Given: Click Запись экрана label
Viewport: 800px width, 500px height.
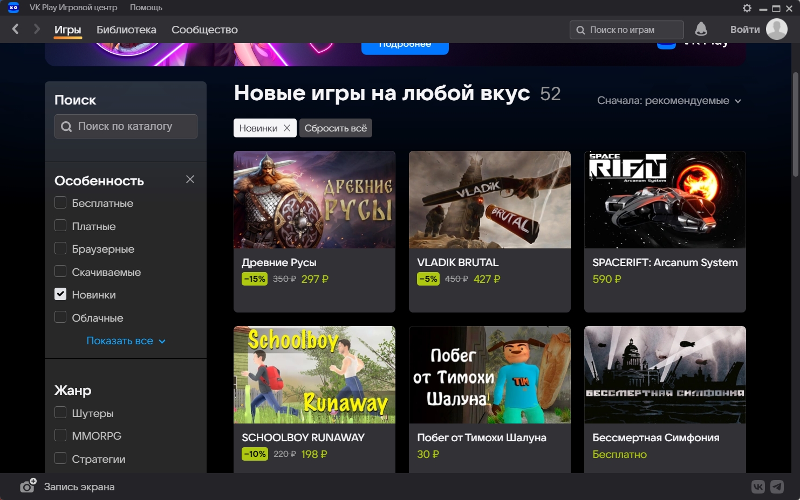Looking at the screenshot, I should tap(79, 487).
